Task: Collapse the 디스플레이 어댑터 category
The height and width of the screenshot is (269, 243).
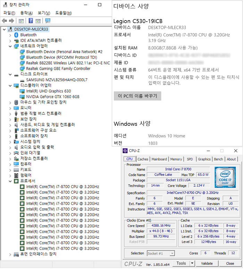Action: 10,86
